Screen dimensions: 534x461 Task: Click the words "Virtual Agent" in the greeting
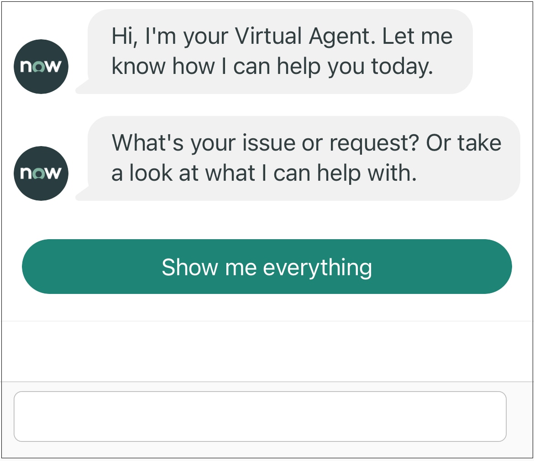point(305,36)
